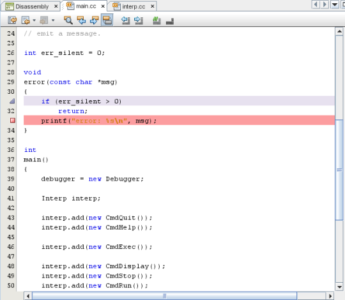Click the Shift Line Left icon
Image resolution: width=345 pixels, height=300 pixels.
point(126,20)
